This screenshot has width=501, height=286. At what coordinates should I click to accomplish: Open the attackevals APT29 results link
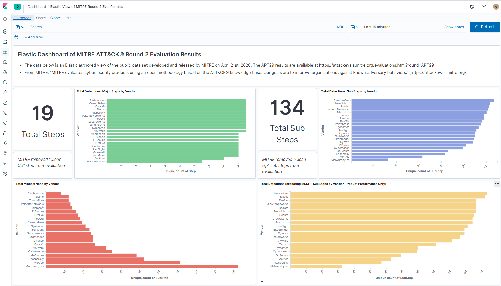click(x=376, y=65)
